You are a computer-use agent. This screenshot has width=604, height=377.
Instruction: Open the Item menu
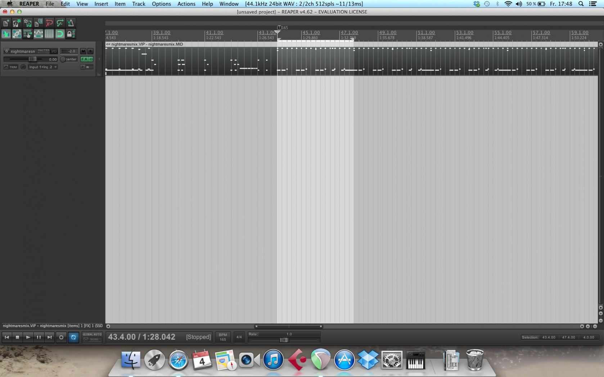click(120, 4)
